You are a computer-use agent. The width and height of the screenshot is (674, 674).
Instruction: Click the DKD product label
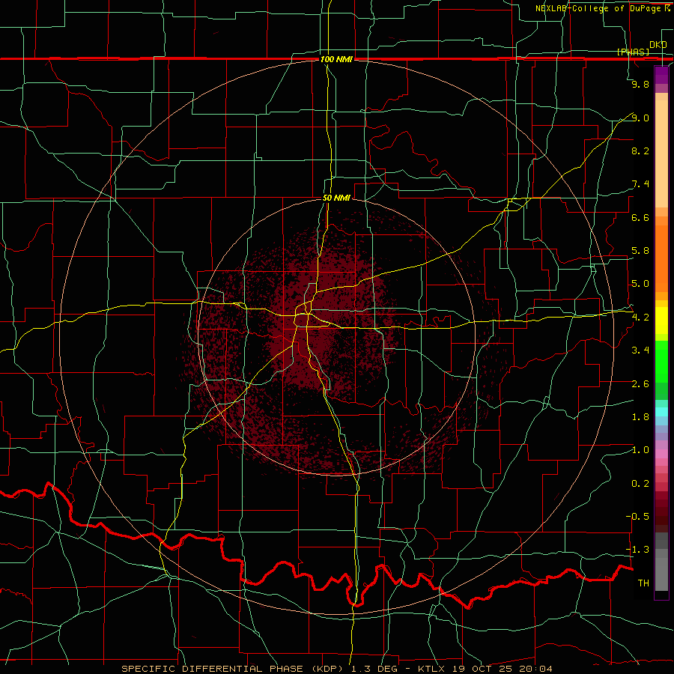click(x=658, y=45)
